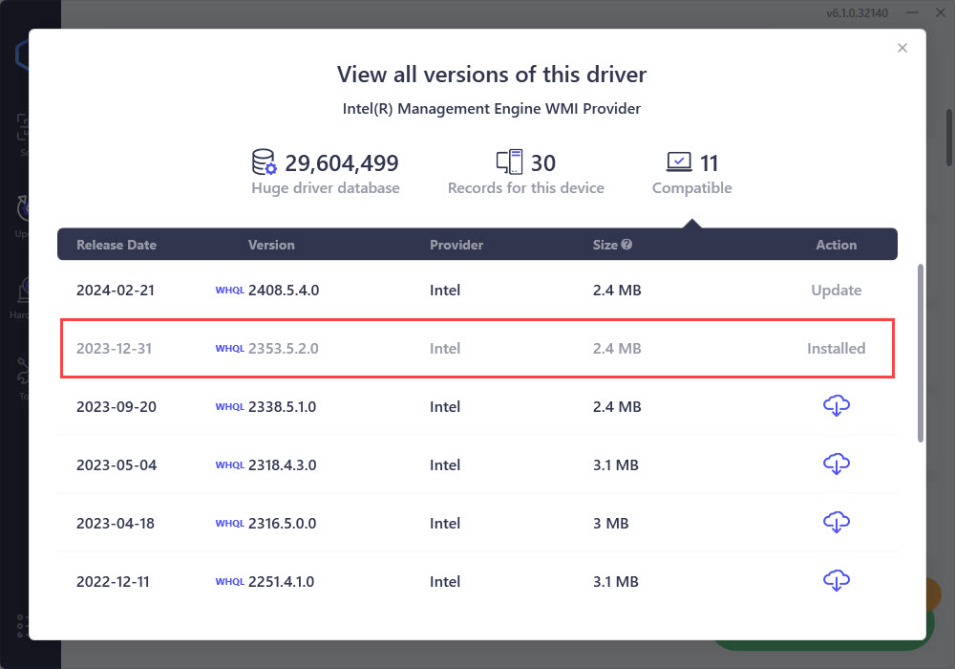This screenshot has width=955, height=669.
Task: Click the Size column help question mark
Action: point(626,245)
